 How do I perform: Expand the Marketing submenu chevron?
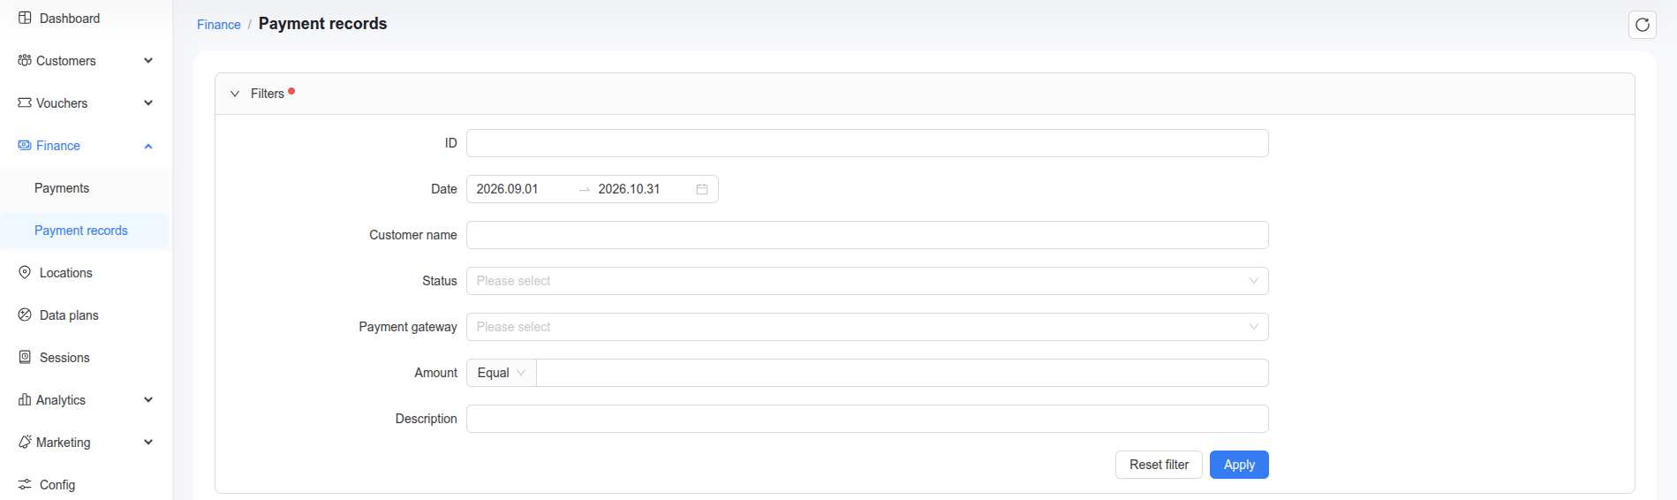[x=148, y=442]
